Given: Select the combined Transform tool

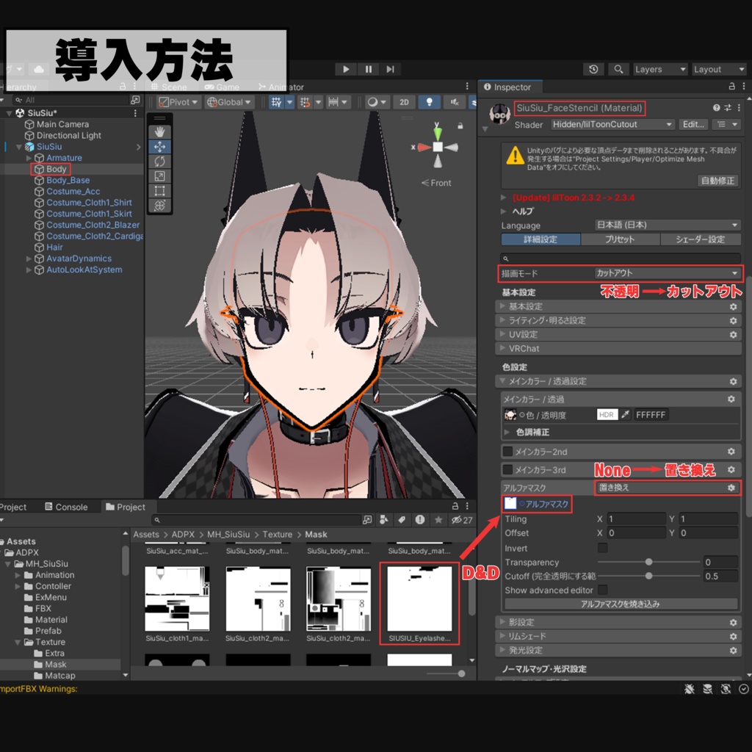Looking at the screenshot, I should tap(159, 206).
